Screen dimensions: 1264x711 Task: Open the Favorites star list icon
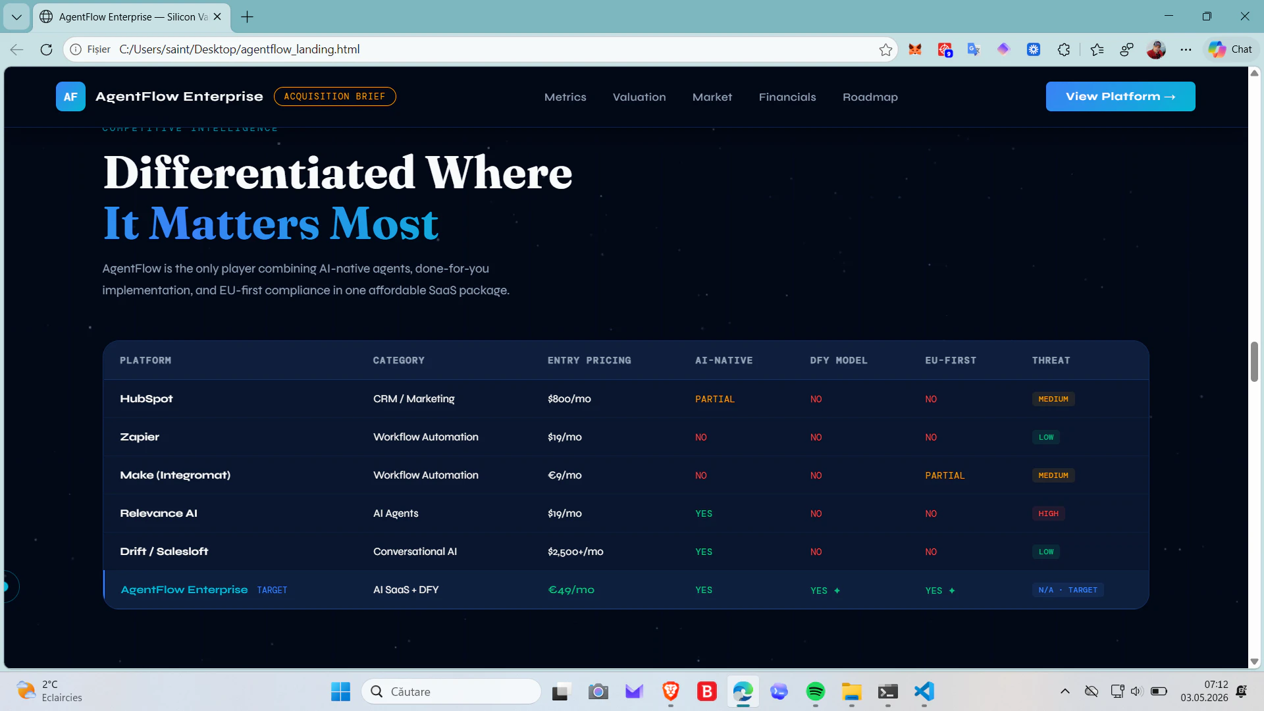1096,49
